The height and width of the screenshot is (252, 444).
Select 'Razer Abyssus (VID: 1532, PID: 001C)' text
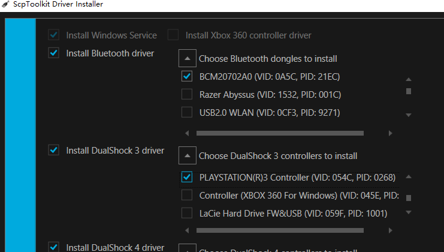click(x=270, y=95)
